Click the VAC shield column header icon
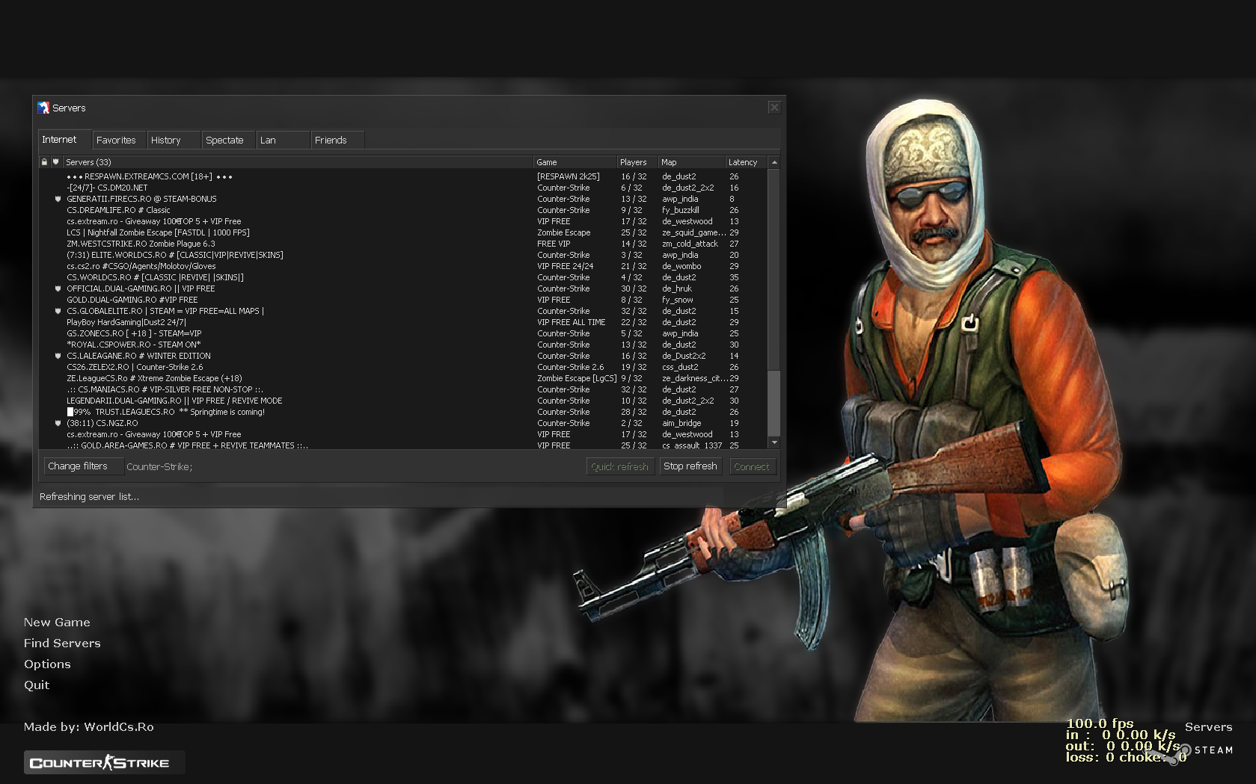The image size is (1256, 784). (x=55, y=162)
